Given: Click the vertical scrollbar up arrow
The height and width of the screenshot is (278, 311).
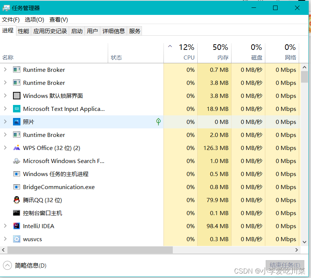Looking at the screenshot, I should pos(304,67).
